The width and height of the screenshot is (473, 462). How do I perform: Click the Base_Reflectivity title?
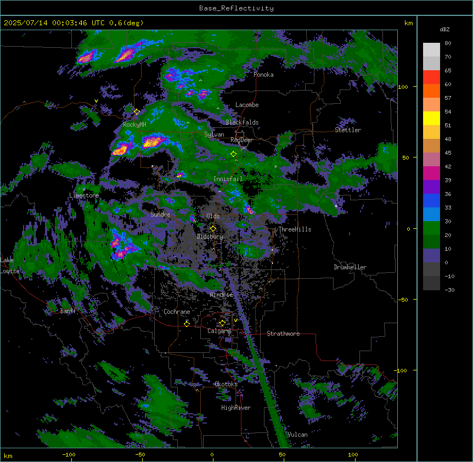tap(236, 8)
